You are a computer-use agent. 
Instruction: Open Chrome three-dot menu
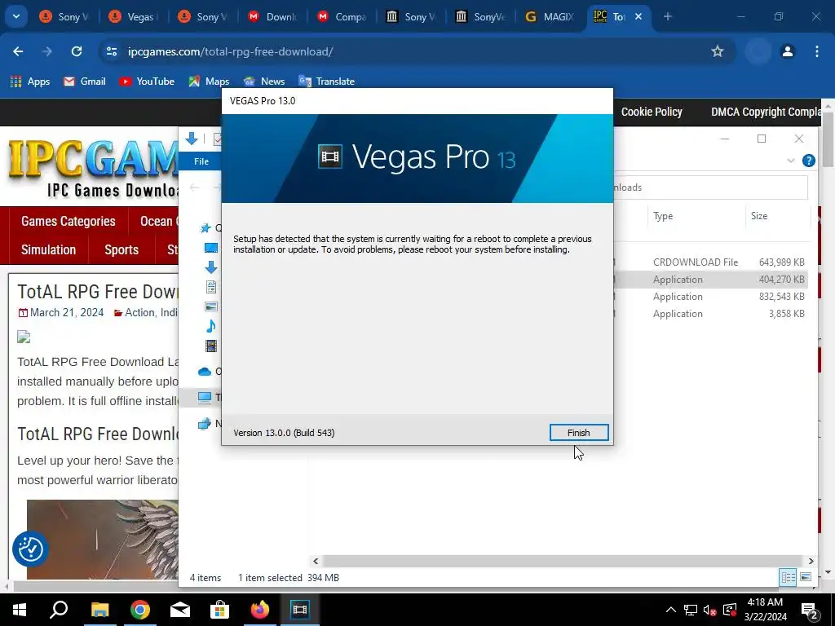click(817, 51)
